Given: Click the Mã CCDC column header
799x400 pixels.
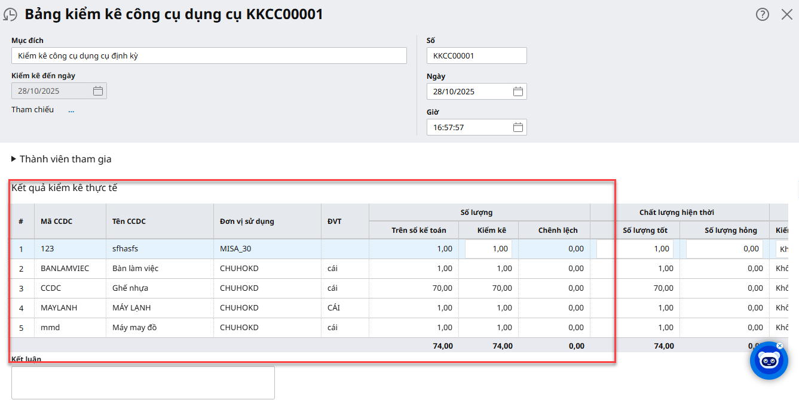Looking at the screenshot, I should pyautogui.click(x=56, y=221).
